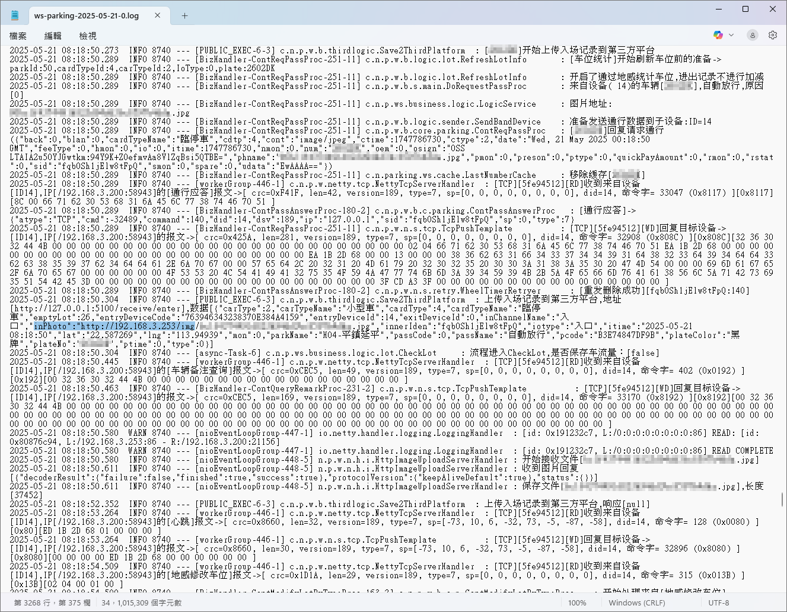Open Notepad settings gear icon
787x612 pixels.
(x=773, y=35)
